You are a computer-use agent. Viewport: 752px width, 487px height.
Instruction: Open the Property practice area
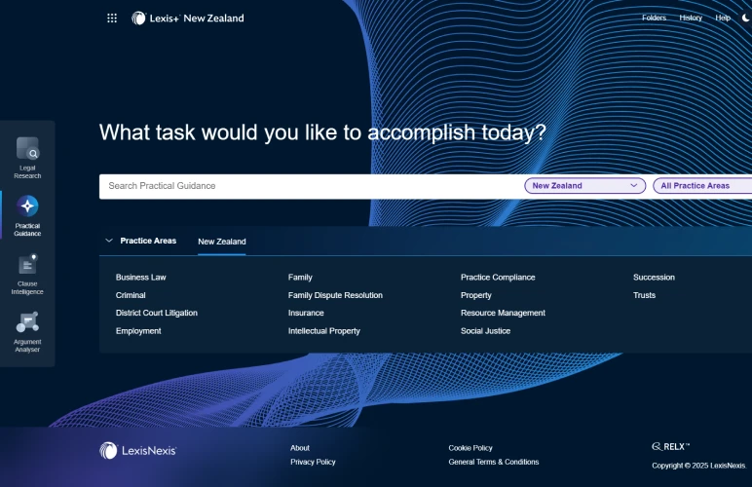click(475, 295)
